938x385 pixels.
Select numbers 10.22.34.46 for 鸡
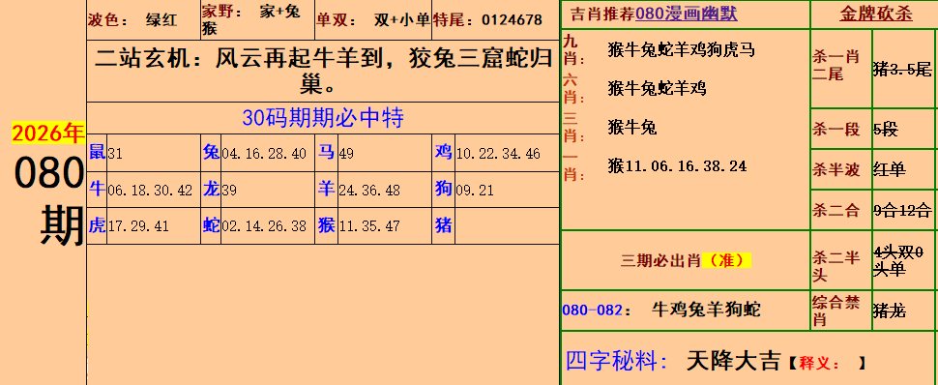[498, 154]
